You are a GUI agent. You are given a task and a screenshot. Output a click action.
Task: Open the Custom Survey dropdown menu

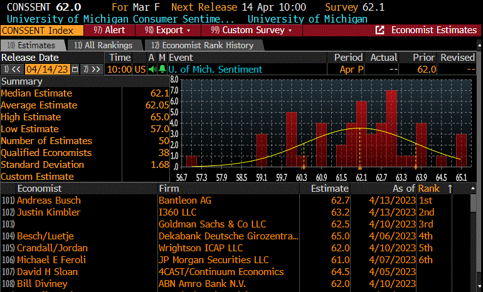coord(252,31)
